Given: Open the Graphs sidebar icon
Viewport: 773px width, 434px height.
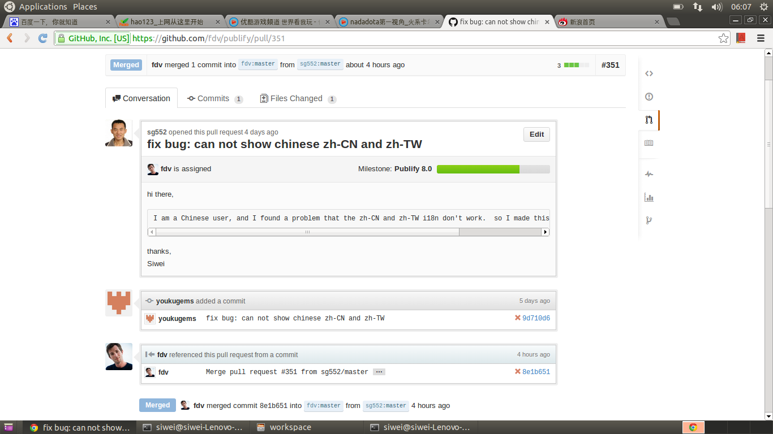Looking at the screenshot, I should [x=649, y=197].
